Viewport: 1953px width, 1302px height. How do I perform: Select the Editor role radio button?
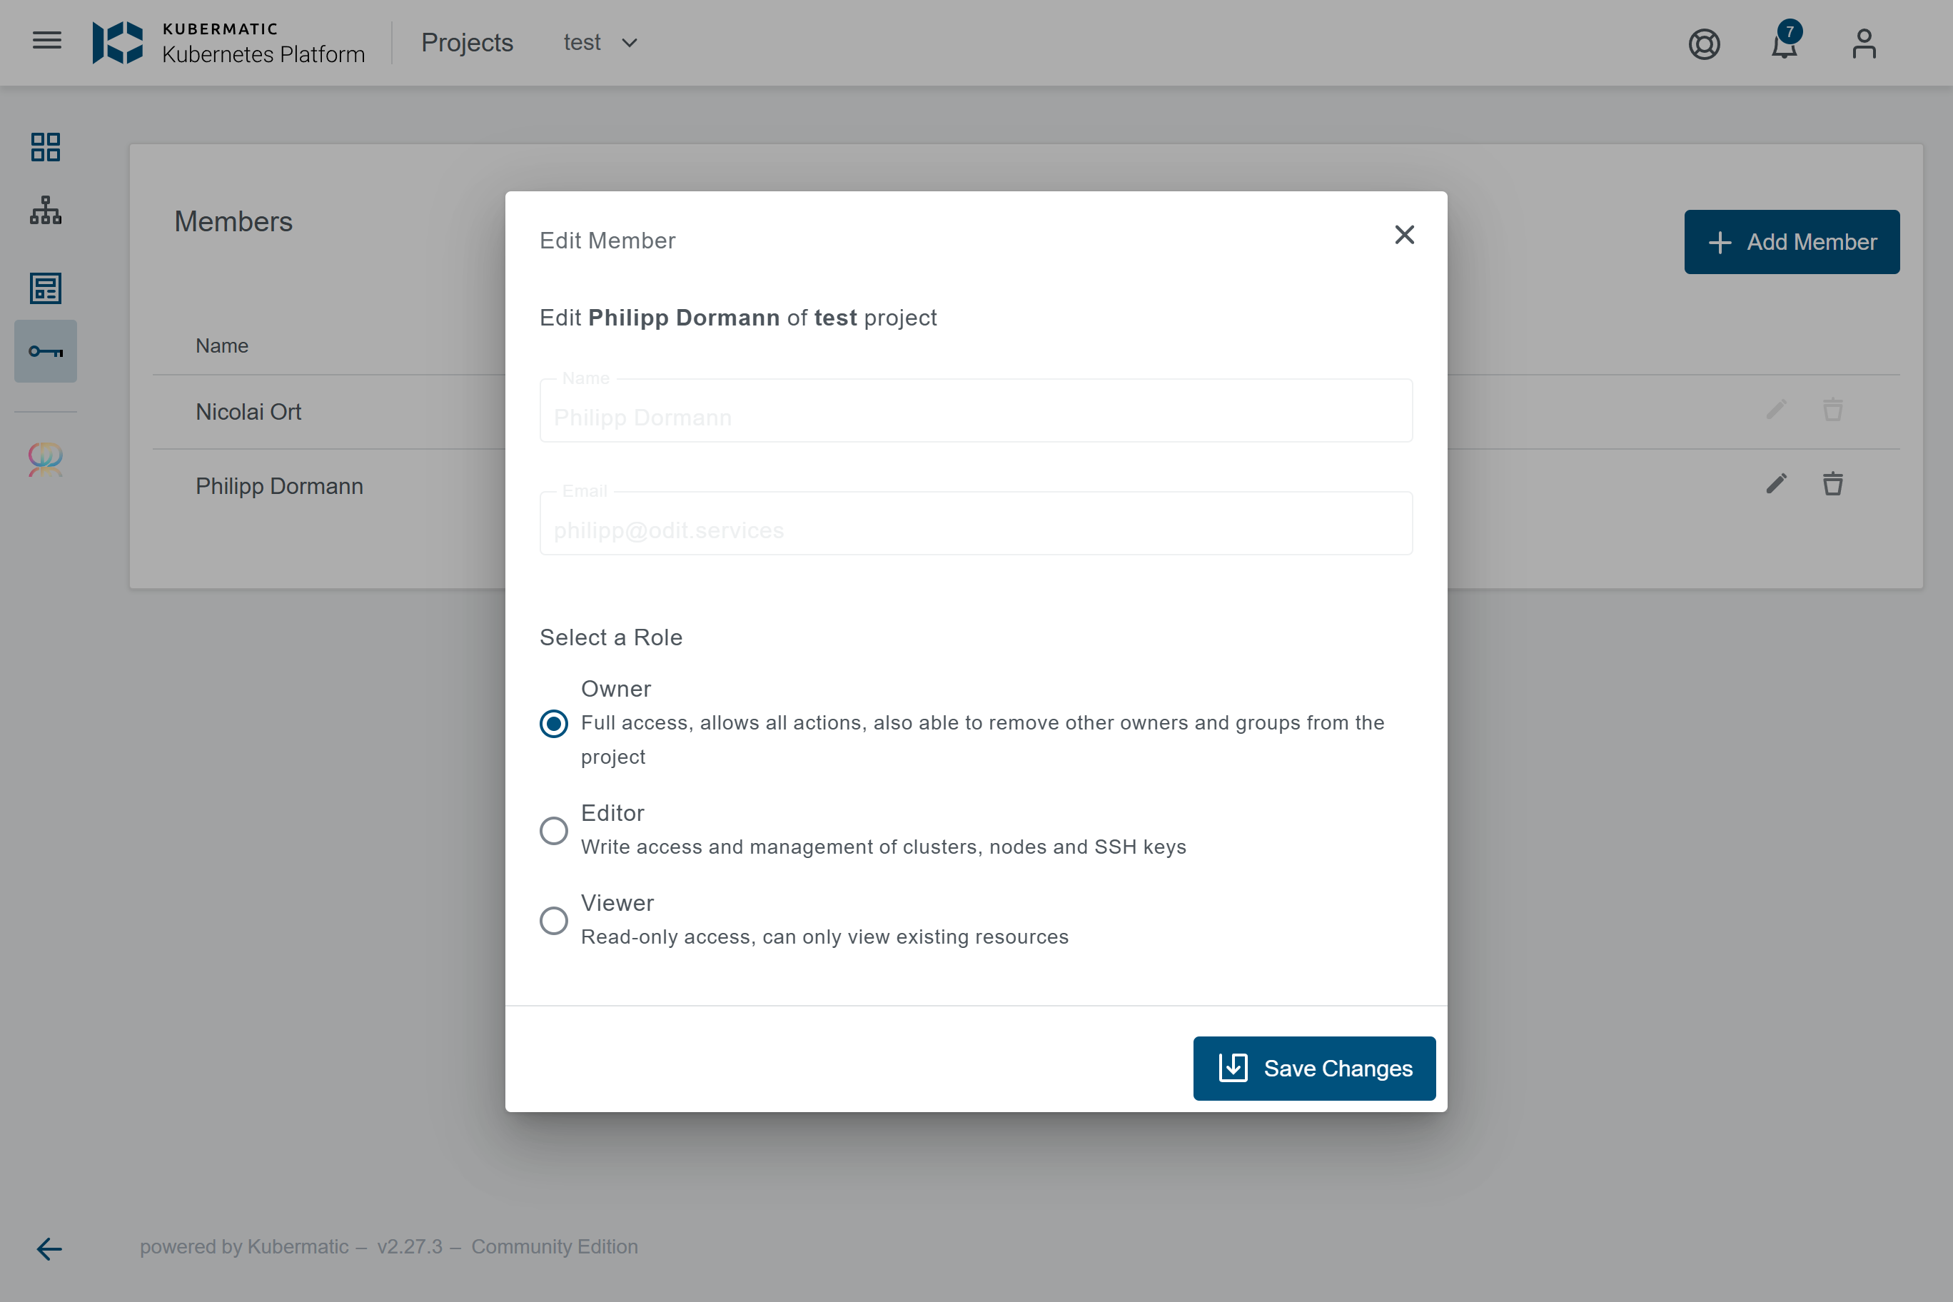coord(554,830)
